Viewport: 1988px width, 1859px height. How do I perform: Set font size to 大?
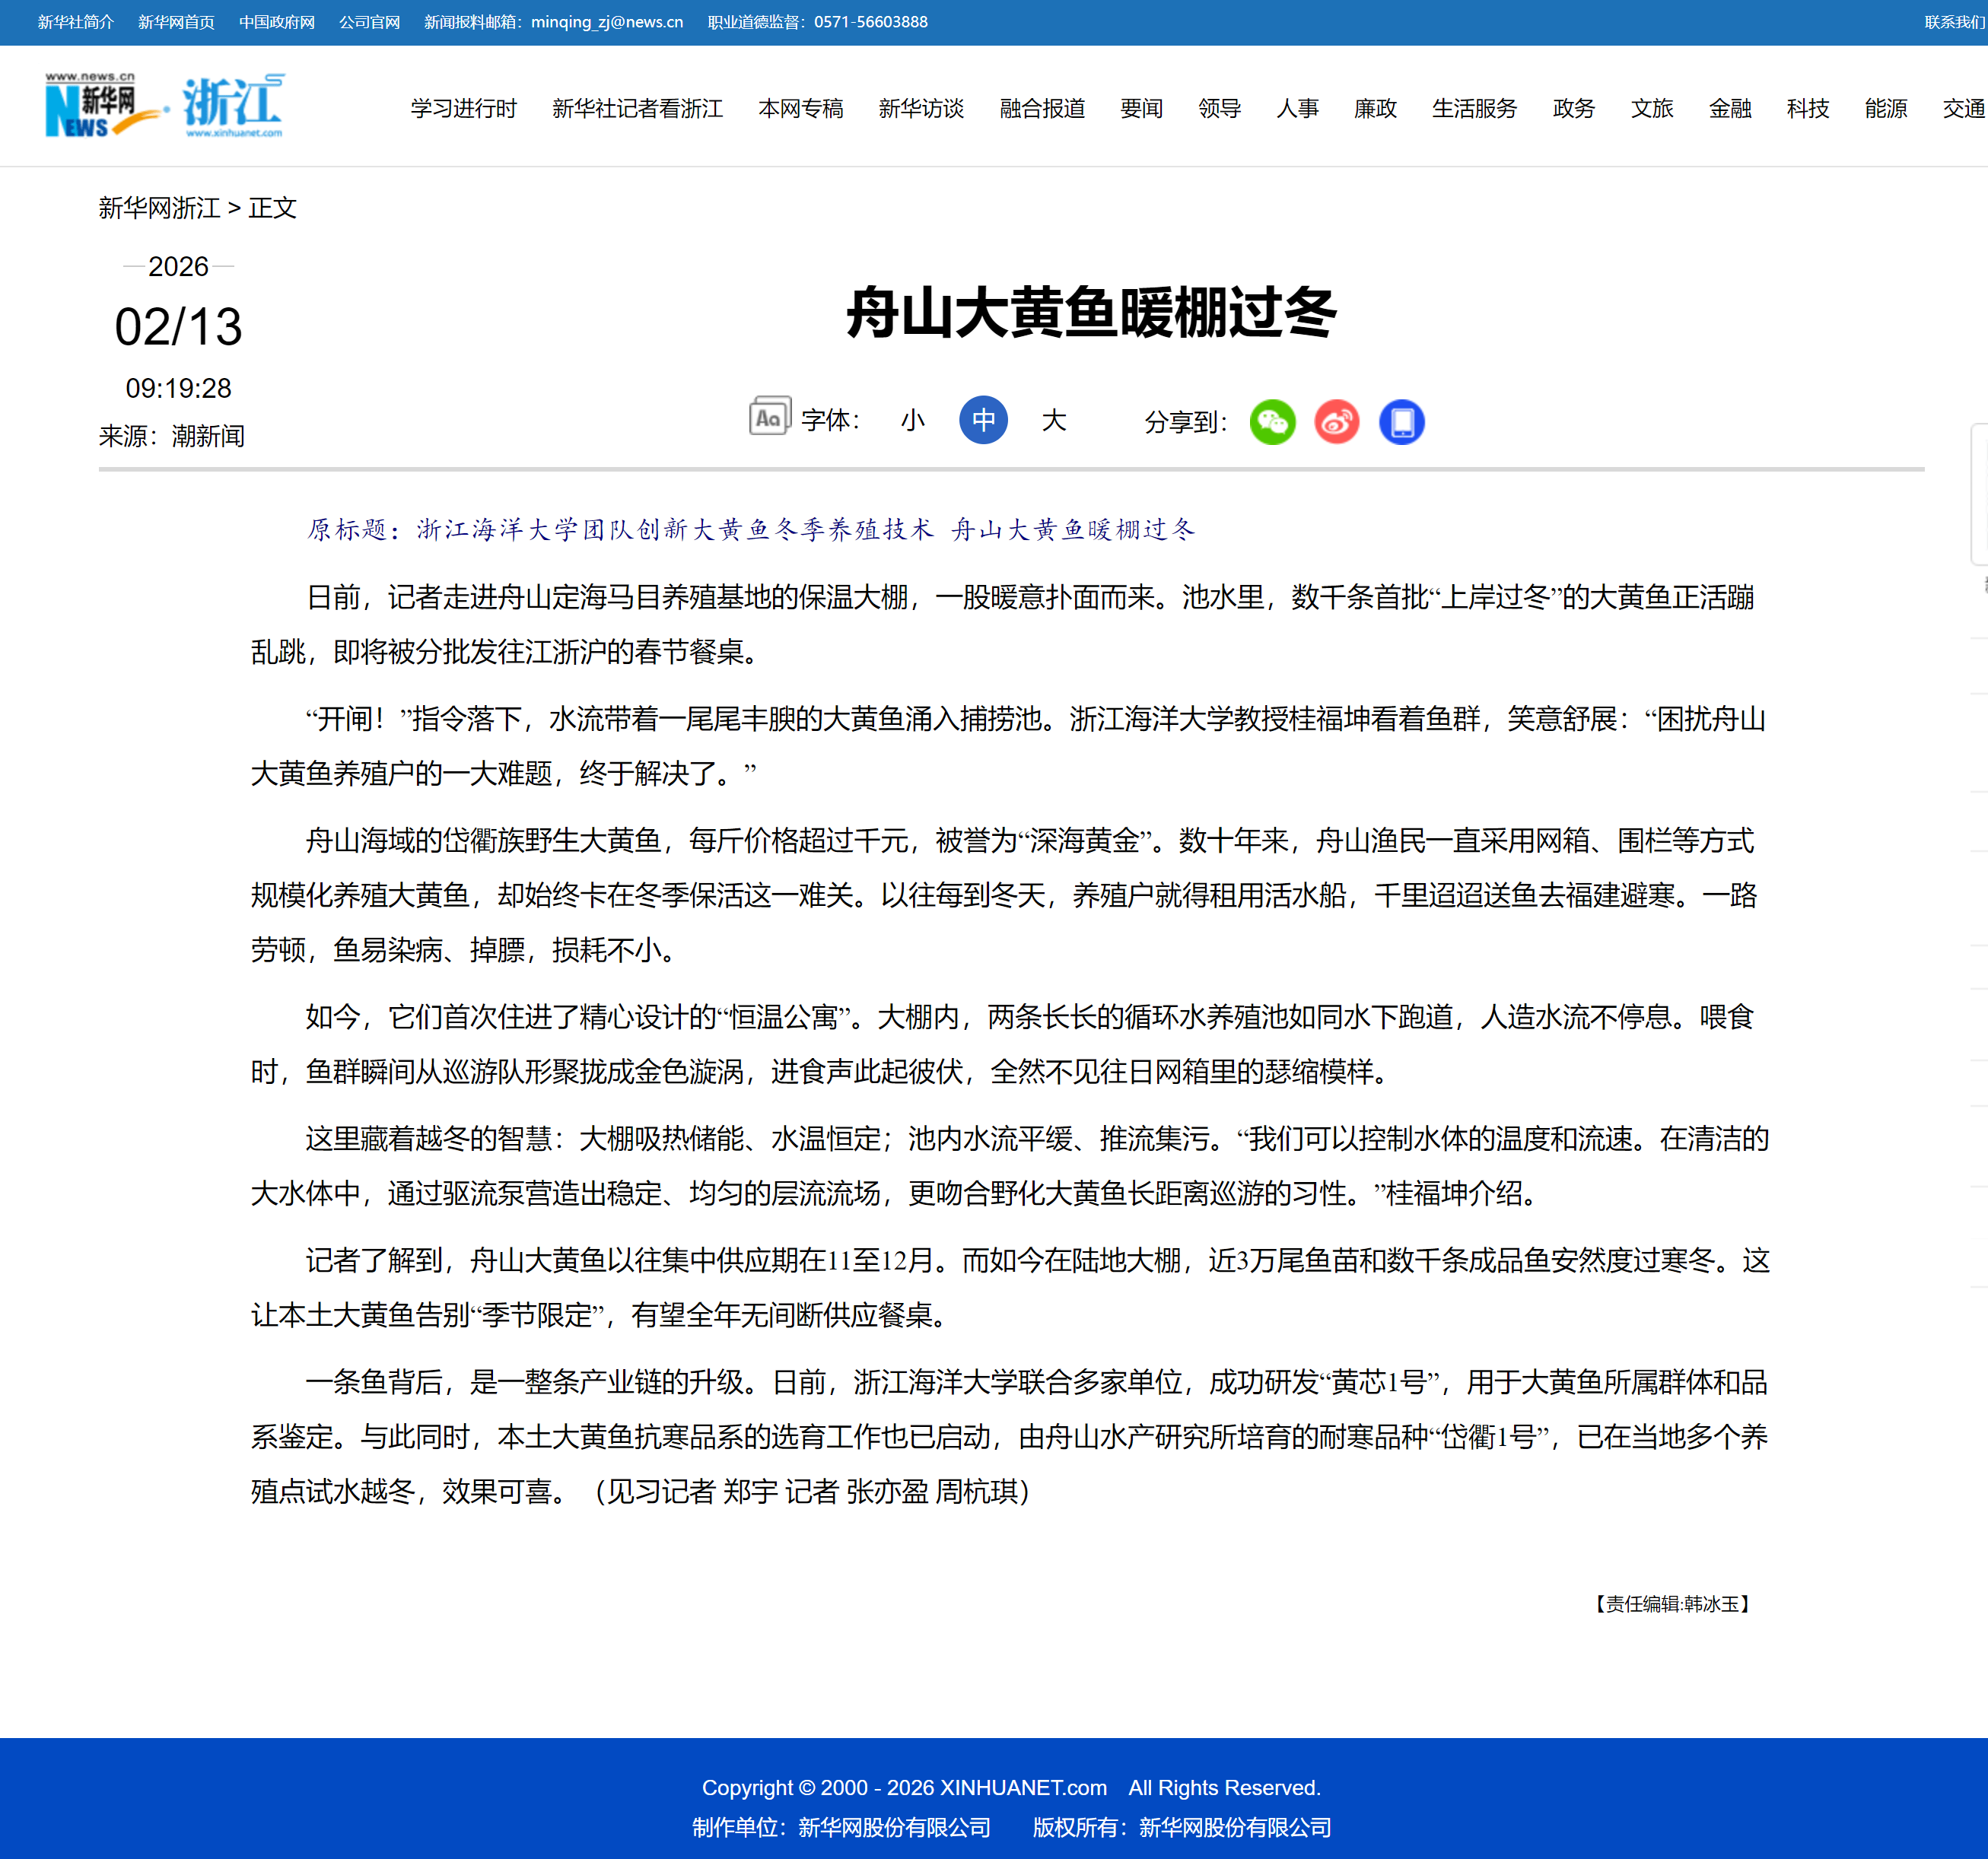tap(1054, 420)
